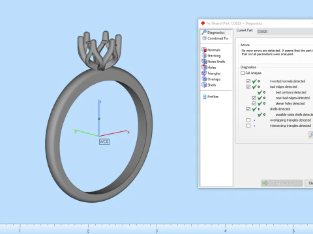Select the Triangles fixing step
313x234 pixels.
tap(211, 73)
